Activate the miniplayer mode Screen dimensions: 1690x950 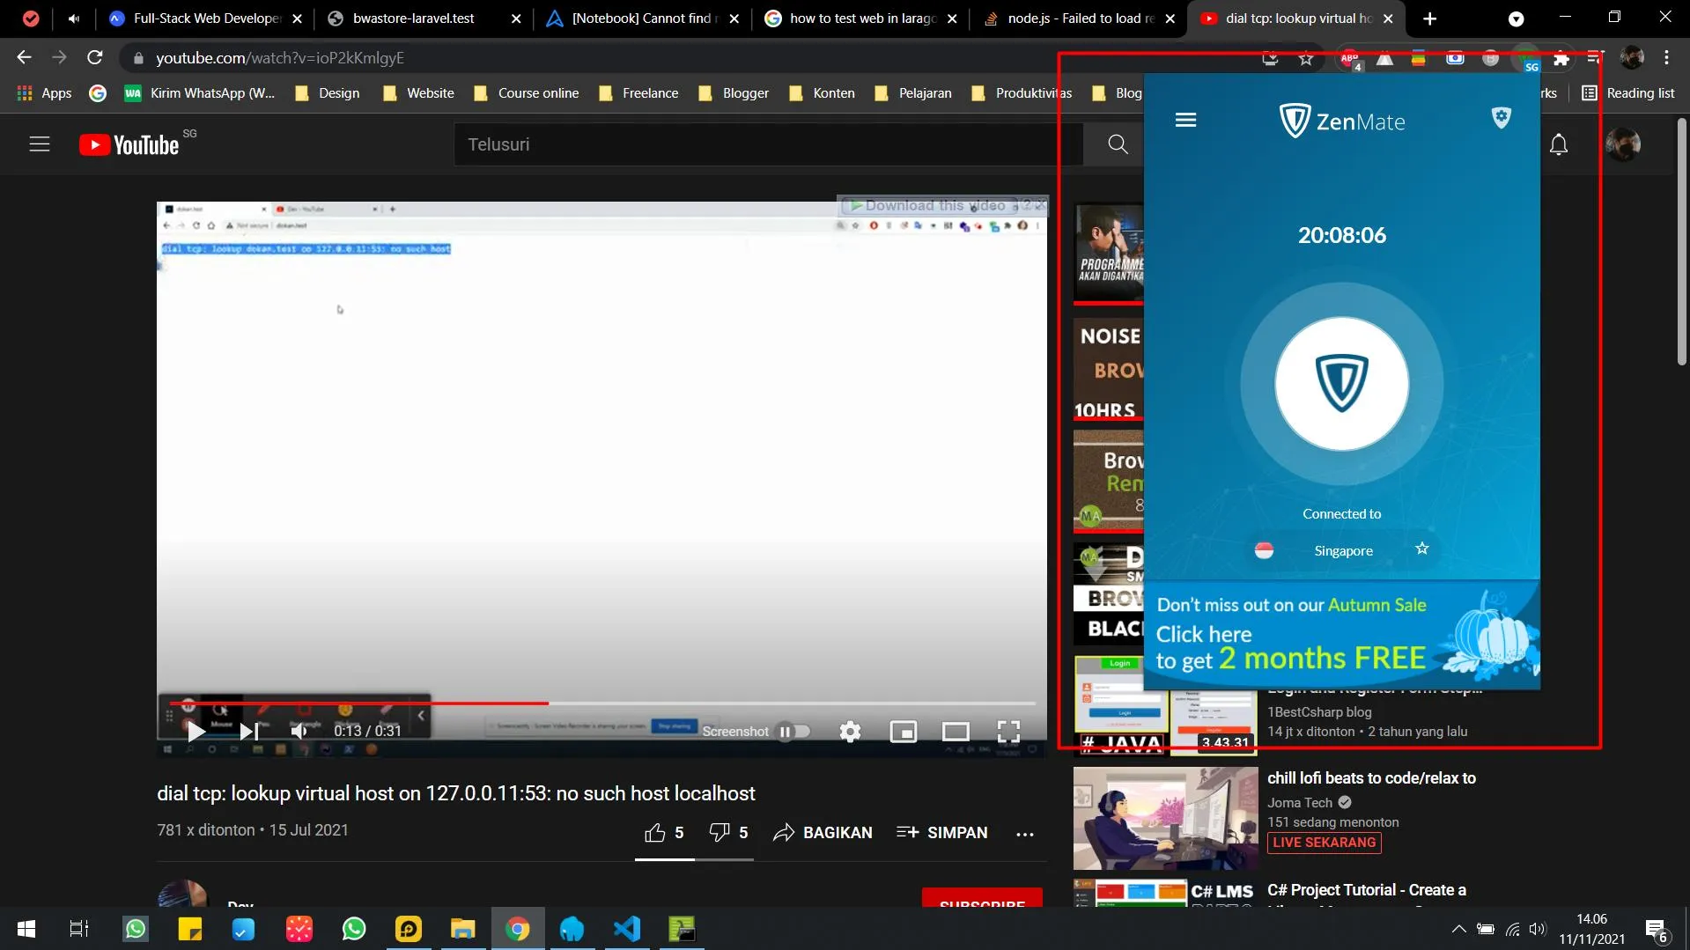click(x=903, y=731)
